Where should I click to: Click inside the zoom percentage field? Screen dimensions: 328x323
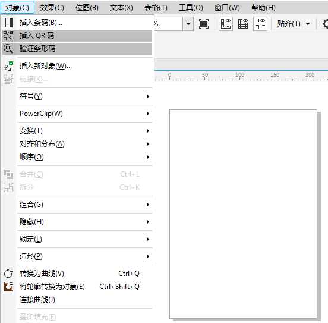point(168,24)
